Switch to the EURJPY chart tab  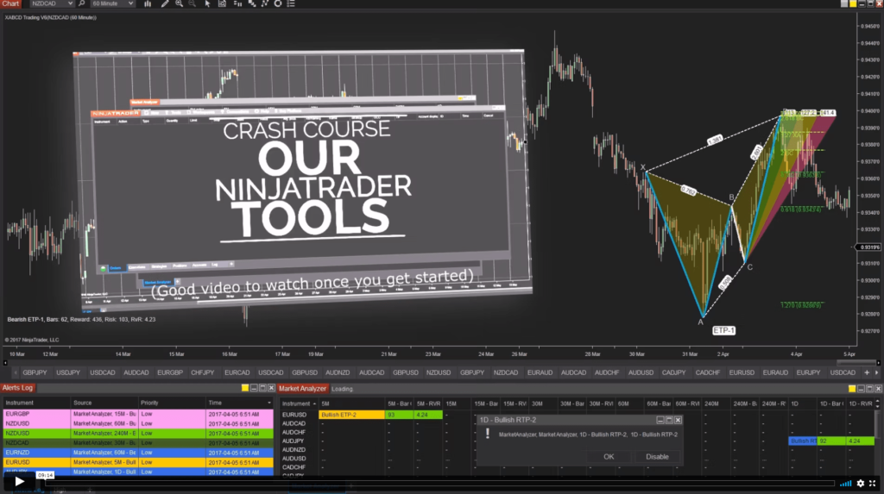point(808,372)
